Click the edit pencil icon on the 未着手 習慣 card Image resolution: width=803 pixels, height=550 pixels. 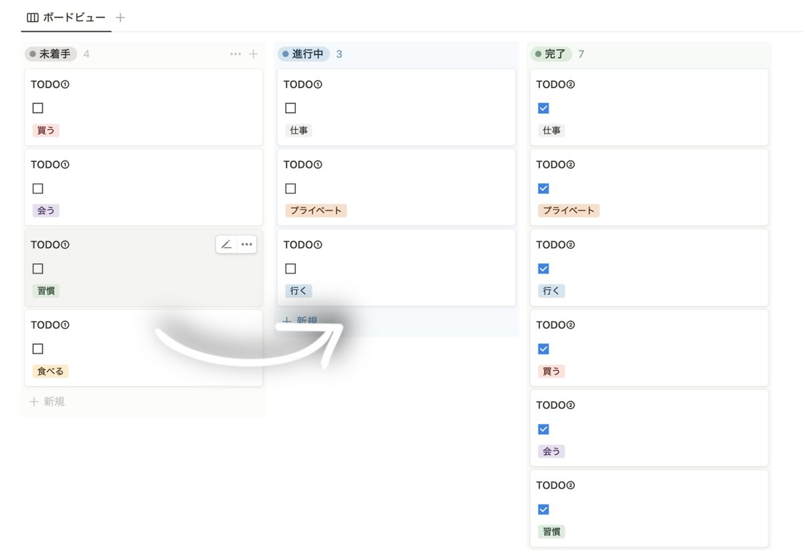[226, 244]
